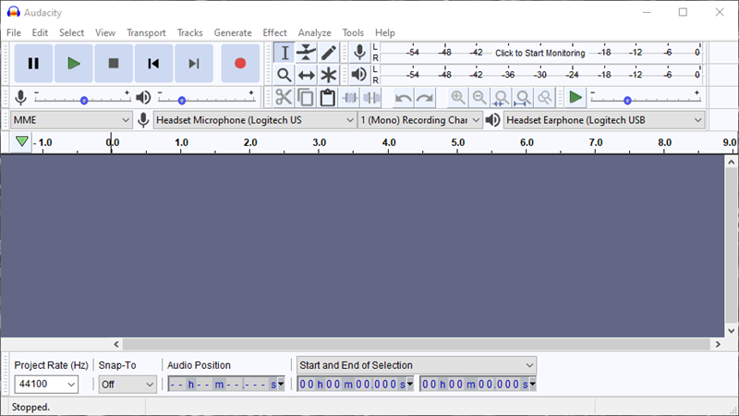Click the recording meter microphone icon
Screen dimensions: 739x416
[359, 53]
